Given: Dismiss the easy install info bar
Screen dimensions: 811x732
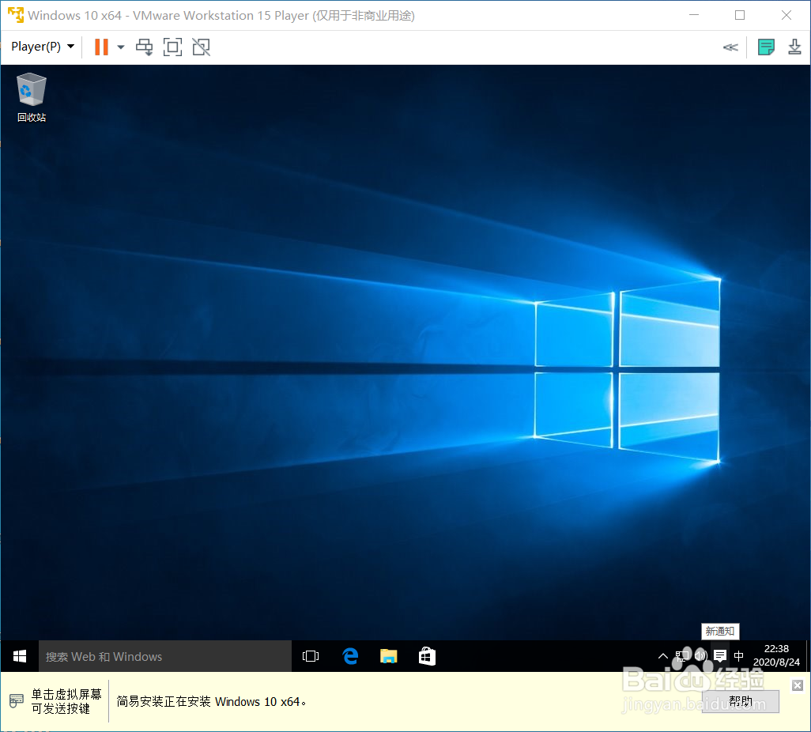Looking at the screenshot, I should [x=798, y=685].
